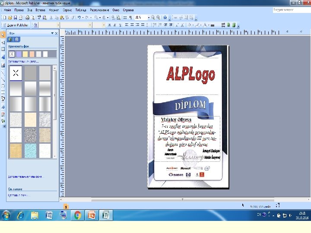Undo the last action with the Undo arrow
311x233 pixels.
tap(79, 18)
